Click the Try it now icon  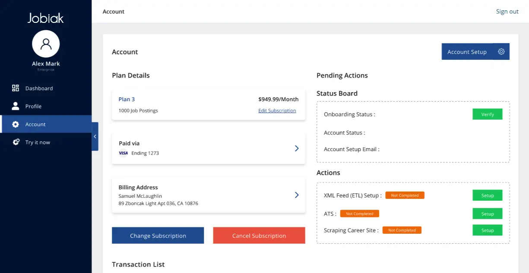pyautogui.click(x=16, y=142)
